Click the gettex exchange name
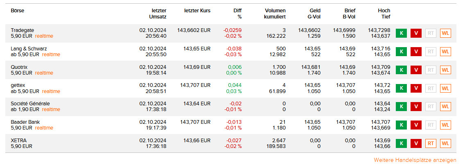 click(19, 85)
